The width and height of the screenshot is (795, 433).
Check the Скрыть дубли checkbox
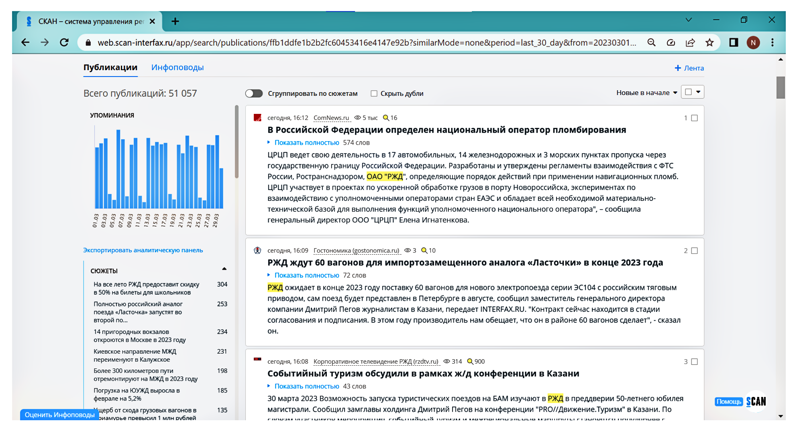tap(374, 93)
